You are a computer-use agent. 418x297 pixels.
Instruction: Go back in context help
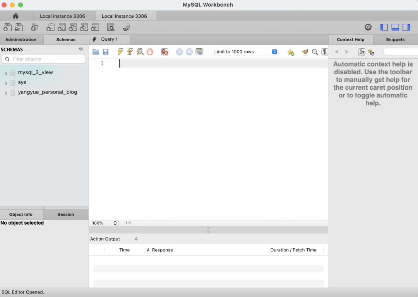click(337, 52)
